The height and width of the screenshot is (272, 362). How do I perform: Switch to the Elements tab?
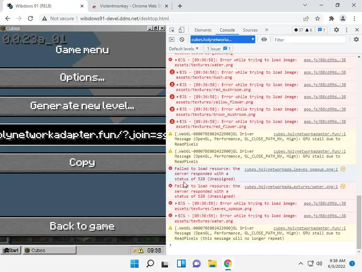[203, 30]
